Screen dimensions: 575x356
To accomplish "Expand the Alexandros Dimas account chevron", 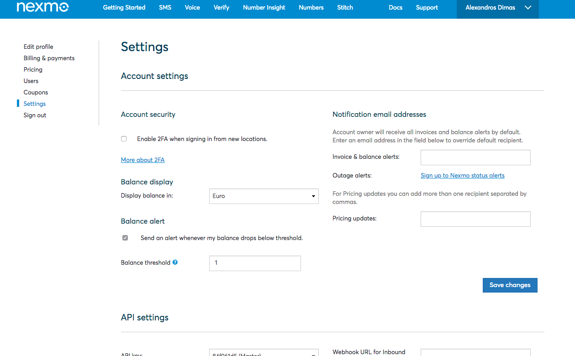I will click(528, 8).
